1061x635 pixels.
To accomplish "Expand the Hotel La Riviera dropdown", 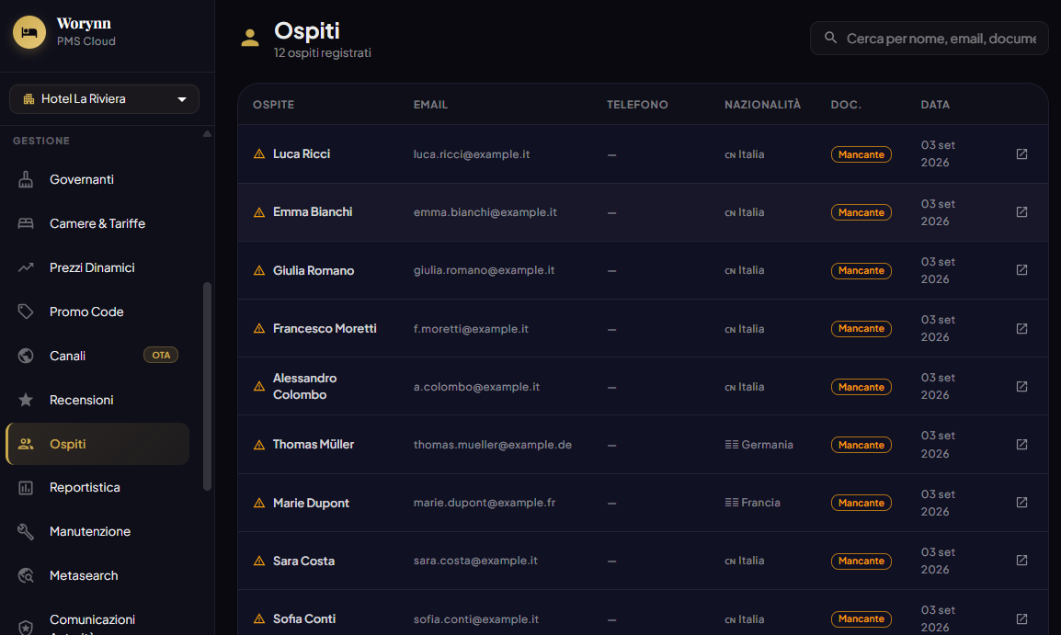I will pyautogui.click(x=104, y=98).
